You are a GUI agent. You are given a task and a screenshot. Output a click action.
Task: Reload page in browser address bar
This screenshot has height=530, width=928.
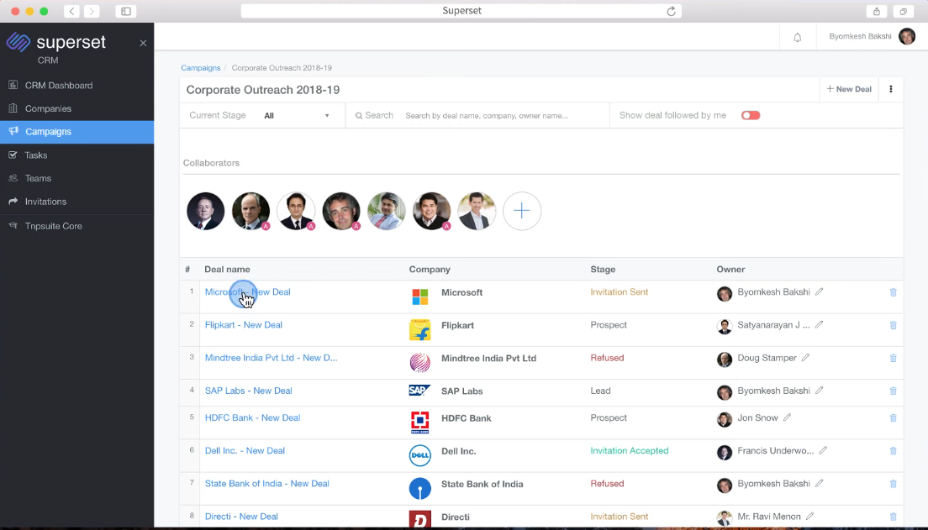[671, 11]
